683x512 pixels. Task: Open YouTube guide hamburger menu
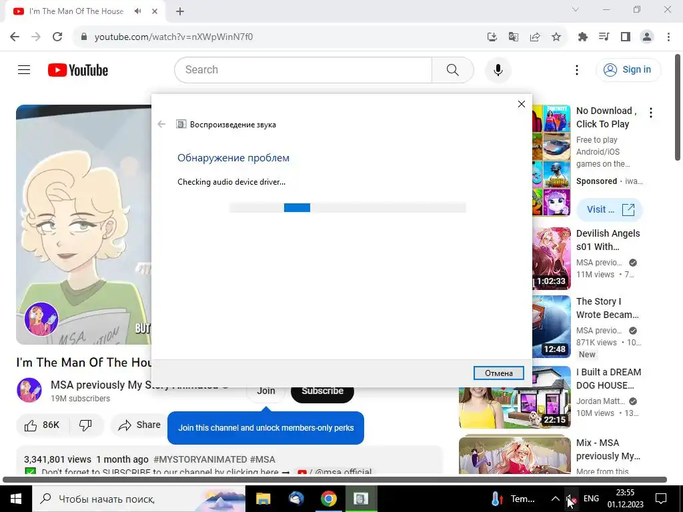point(24,69)
